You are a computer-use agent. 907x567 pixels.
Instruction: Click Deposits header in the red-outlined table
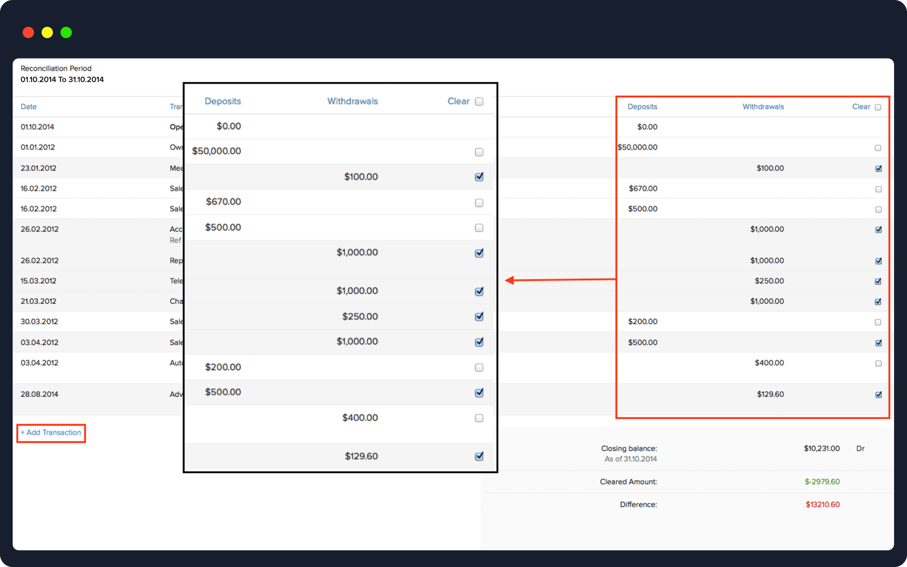pos(642,106)
